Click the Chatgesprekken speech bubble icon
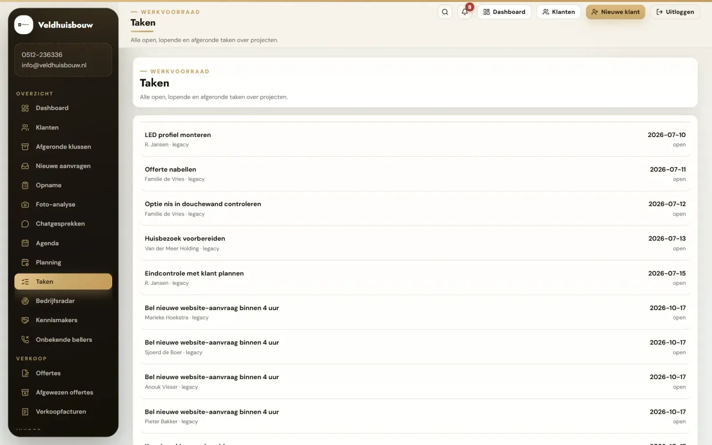 pyautogui.click(x=25, y=224)
